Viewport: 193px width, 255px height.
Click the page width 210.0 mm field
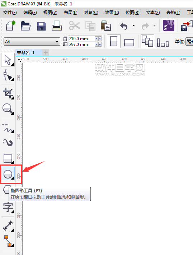[81, 39]
